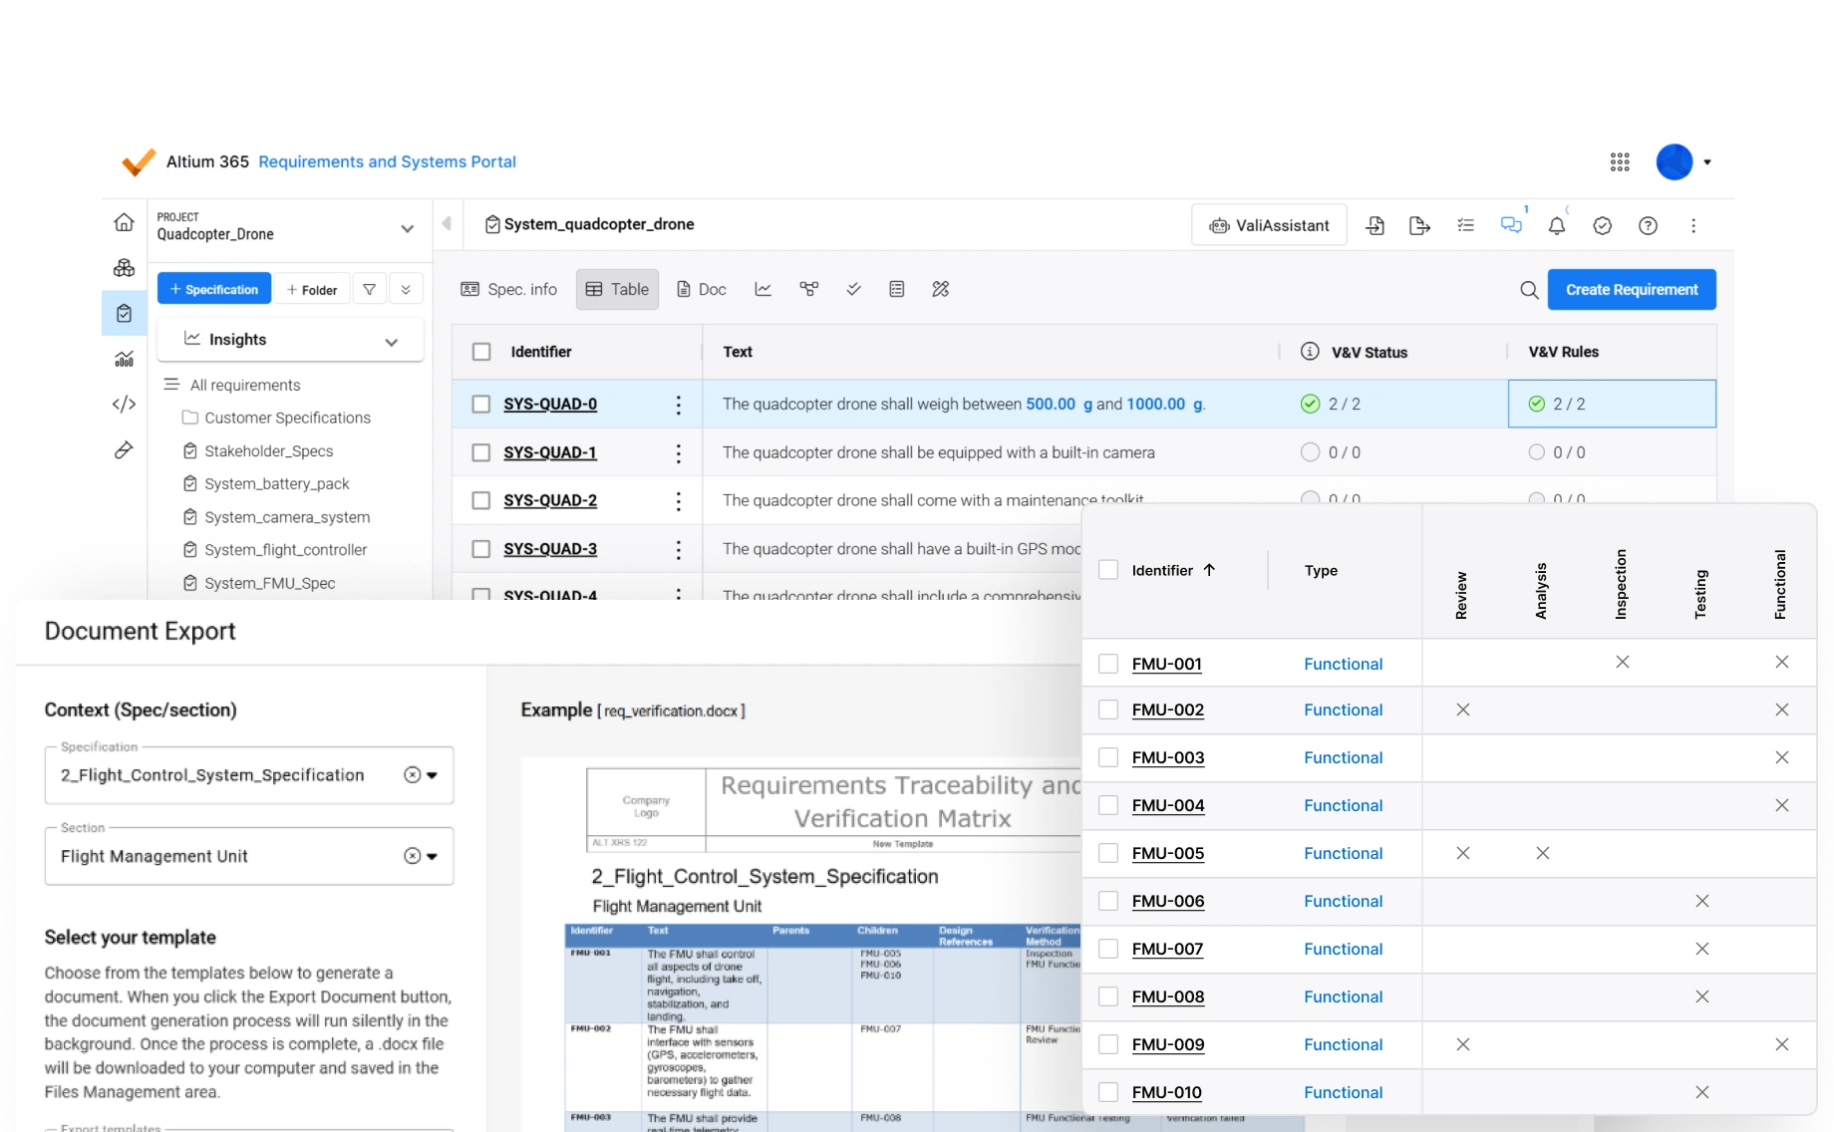1834x1132 pixels.
Task: Open the apps grid icon
Action: (1620, 162)
